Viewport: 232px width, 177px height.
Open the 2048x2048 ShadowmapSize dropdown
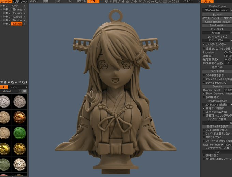coord(217,105)
